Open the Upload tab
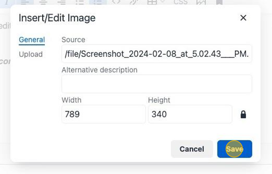The height and width of the screenshot is (174, 272). point(31,54)
